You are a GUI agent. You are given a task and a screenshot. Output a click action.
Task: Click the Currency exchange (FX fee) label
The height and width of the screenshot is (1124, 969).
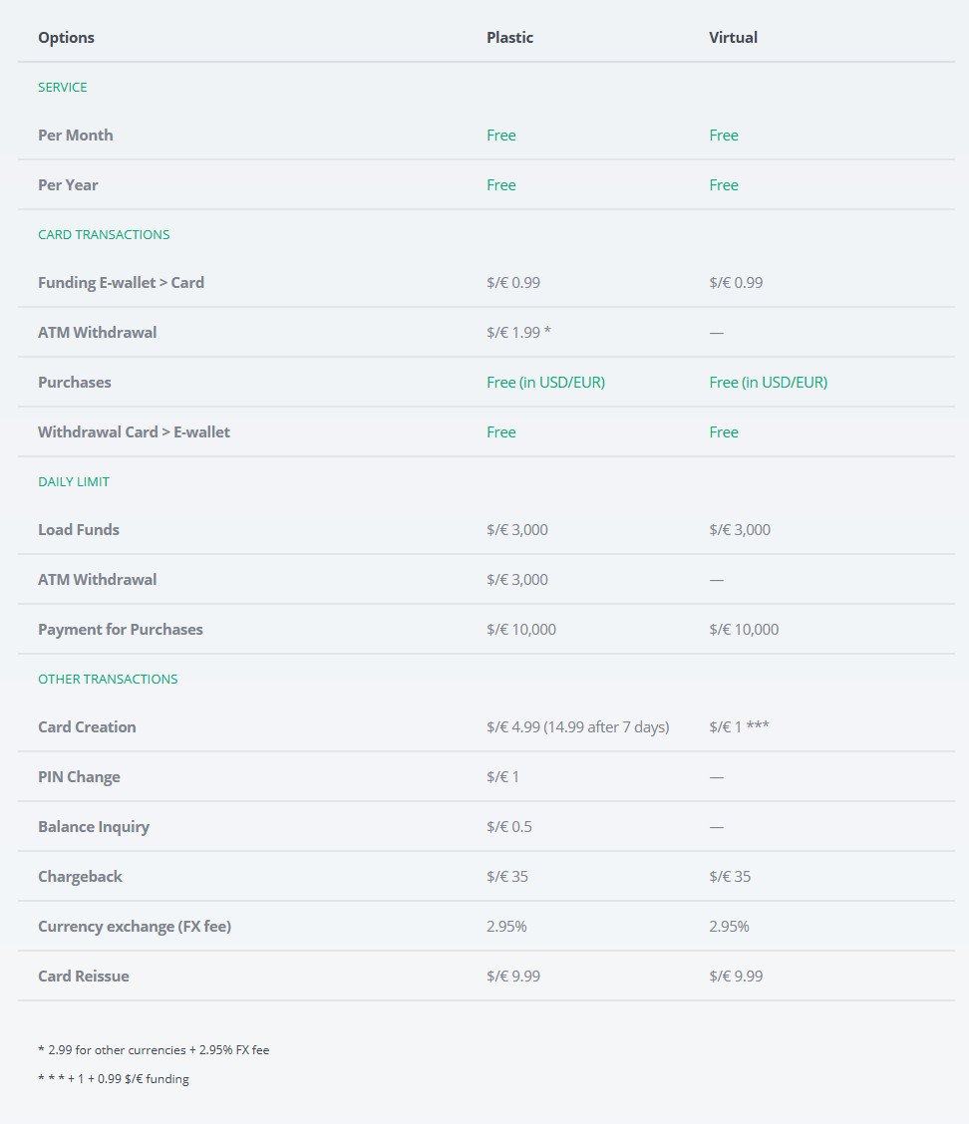134,927
